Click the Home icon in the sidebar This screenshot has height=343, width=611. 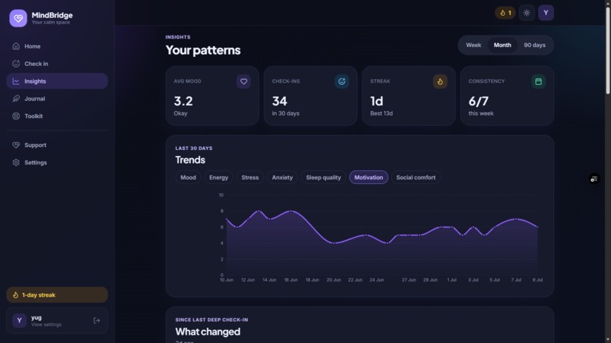click(16, 46)
